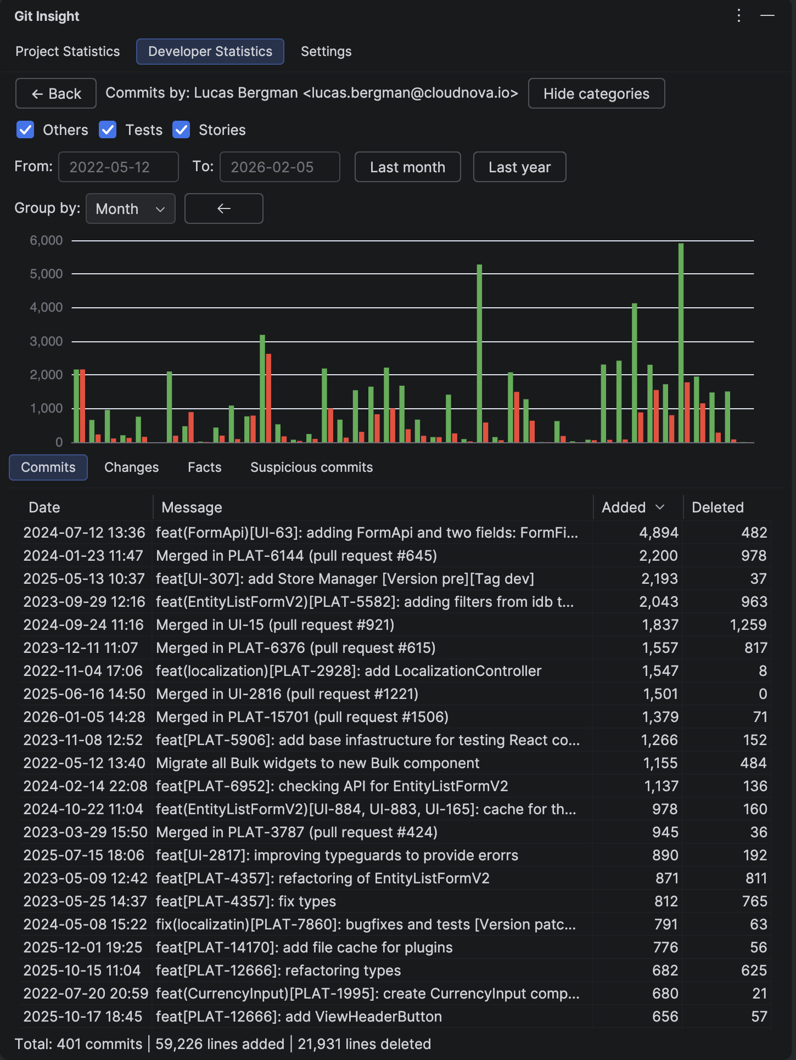Open the Group by Month dropdown

pyautogui.click(x=130, y=208)
